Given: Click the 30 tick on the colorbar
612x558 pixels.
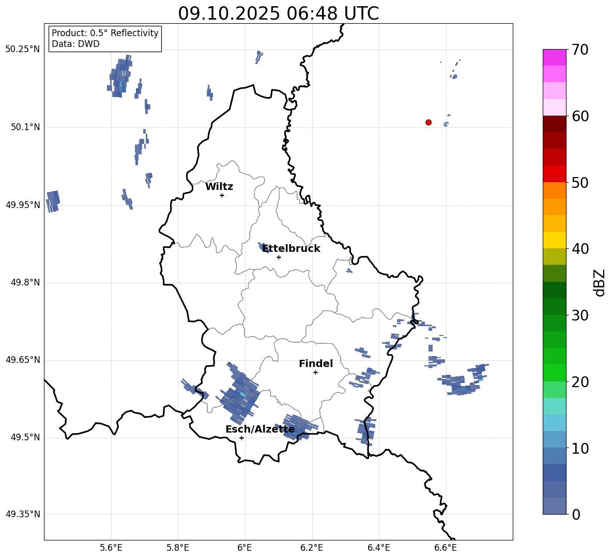Looking at the screenshot, I should tap(580, 315).
